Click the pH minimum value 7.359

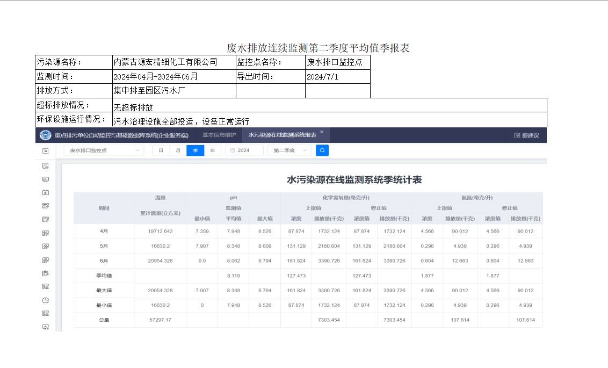(x=202, y=232)
